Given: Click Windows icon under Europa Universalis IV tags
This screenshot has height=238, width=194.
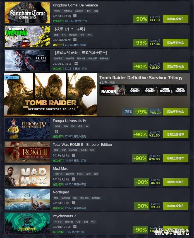Looking at the screenshot, I should coord(56,131).
